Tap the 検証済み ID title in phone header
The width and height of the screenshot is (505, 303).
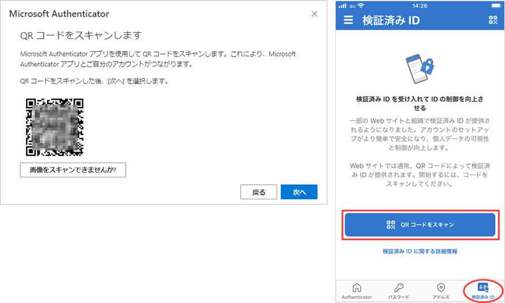click(x=391, y=20)
